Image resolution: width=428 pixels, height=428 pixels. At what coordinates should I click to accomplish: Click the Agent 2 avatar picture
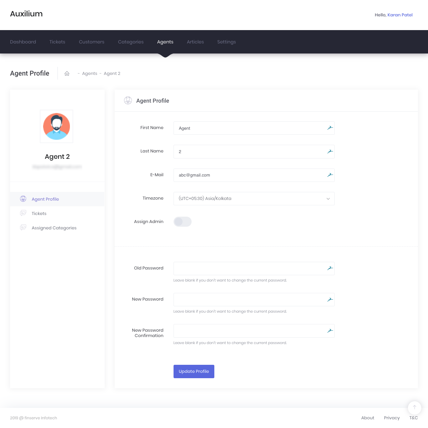[57, 126]
